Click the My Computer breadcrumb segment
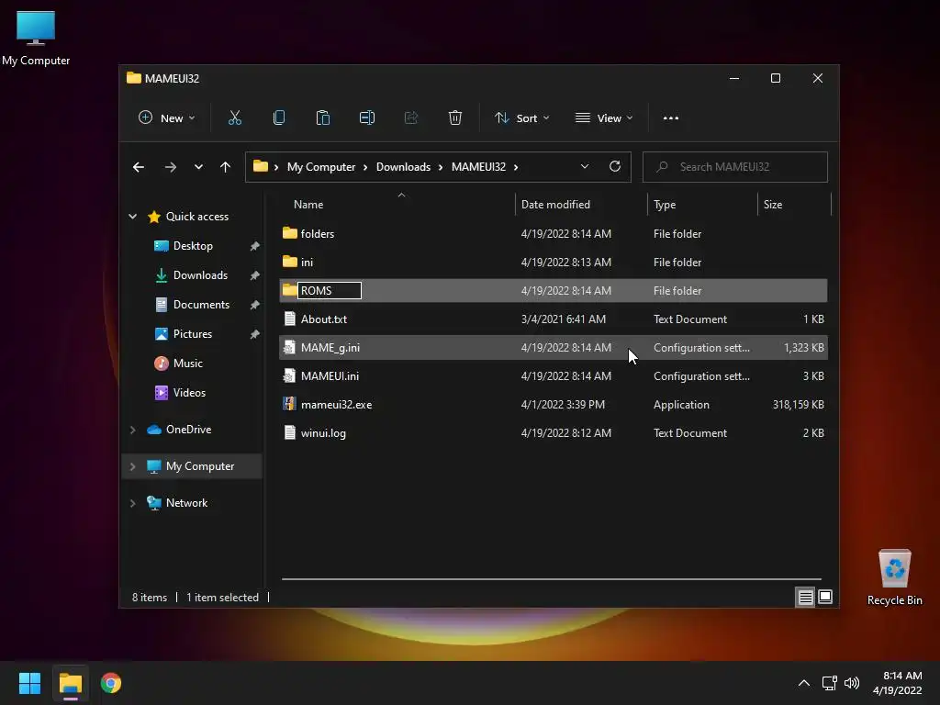This screenshot has height=705, width=940. 321,167
